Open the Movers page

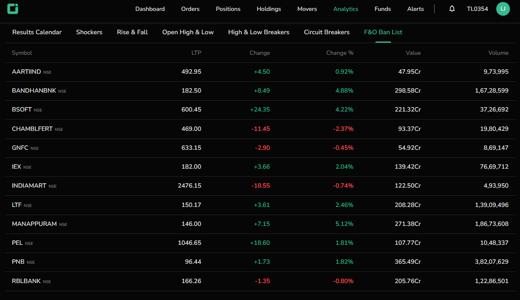tap(307, 9)
